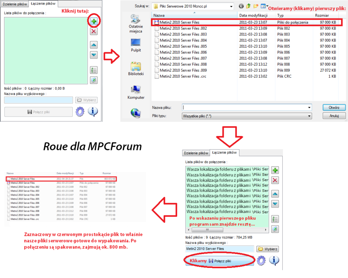Click the green plus add icon in the 9-file joiner window
The width and height of the screenshot is (348, 278).
[275, 170]
